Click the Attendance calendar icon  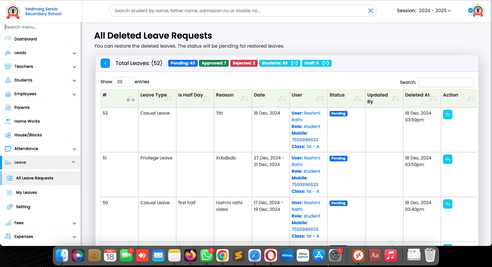point(8,149)
